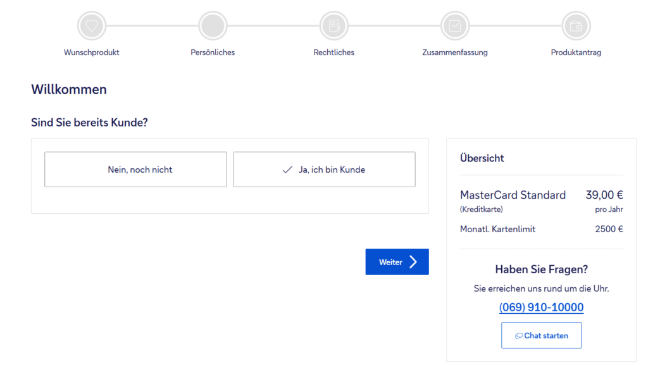This screenshot has height=365, width=648.
Task: Select the 'Nein, noch nicht' option
Action: 135,170
